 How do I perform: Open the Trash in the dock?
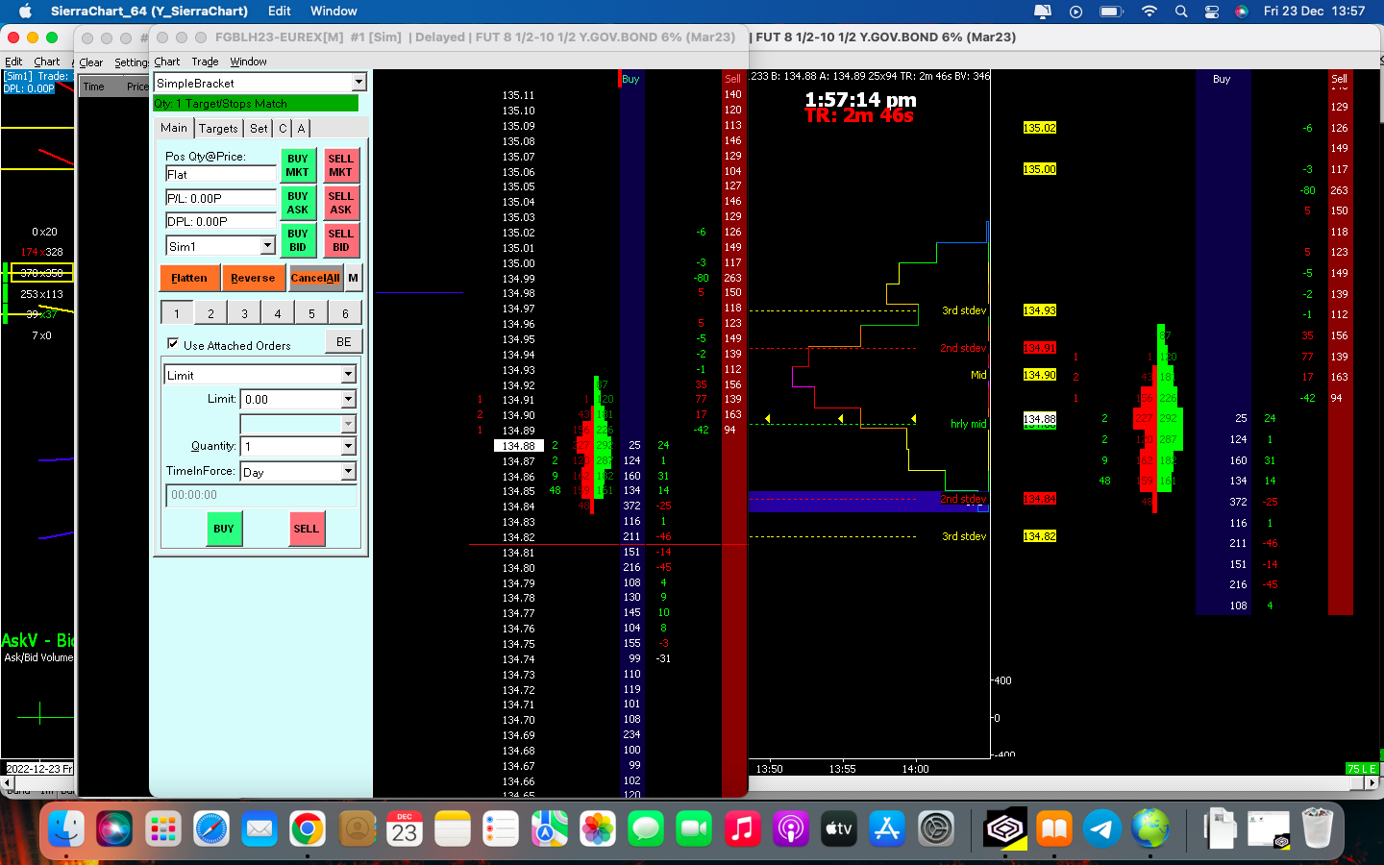pos(1317,828)
